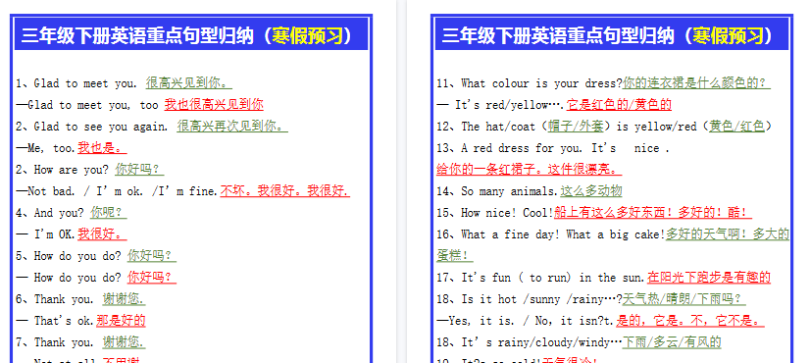
Task: Click the red translation 我很好。 after I'm OK
Action: [102, 234]
